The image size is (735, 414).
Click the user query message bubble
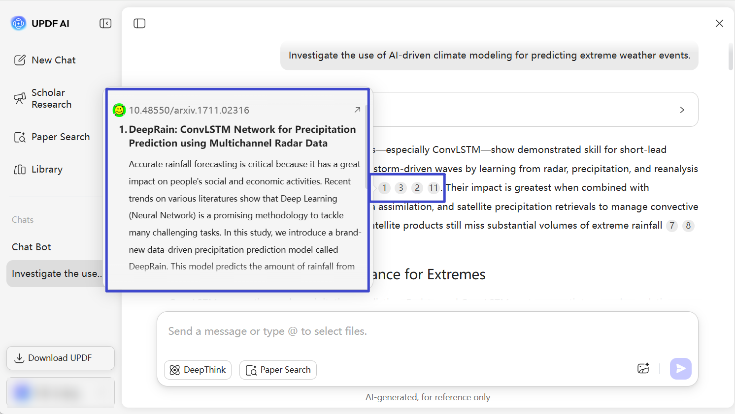(490, 56)
